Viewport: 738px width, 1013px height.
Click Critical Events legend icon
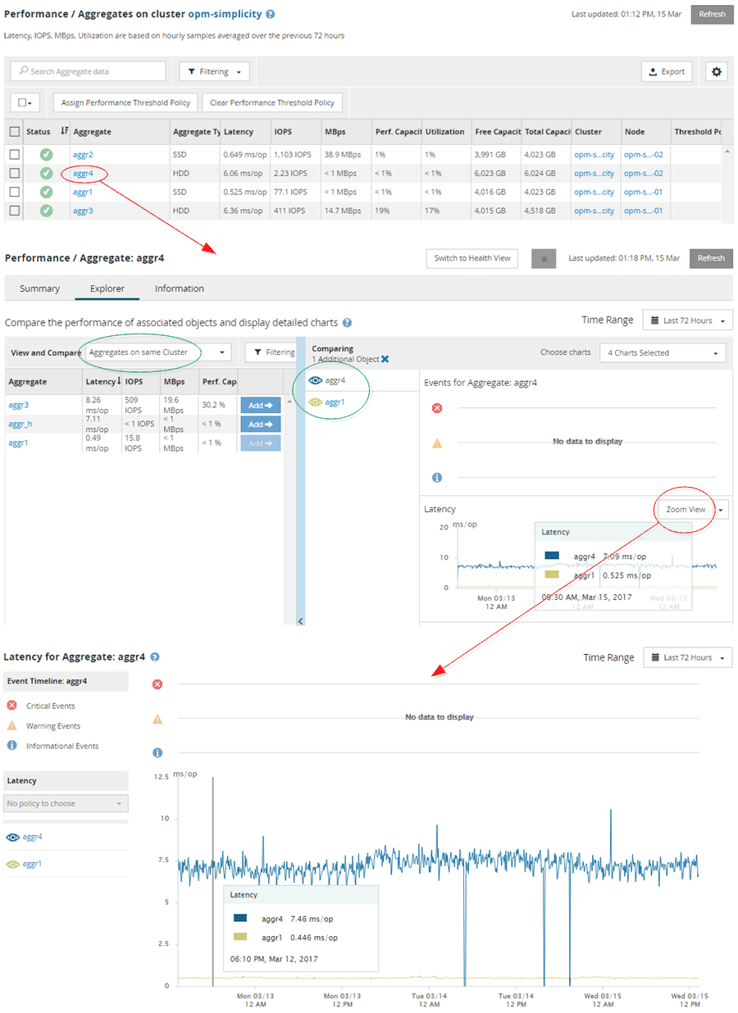(11, 706)
